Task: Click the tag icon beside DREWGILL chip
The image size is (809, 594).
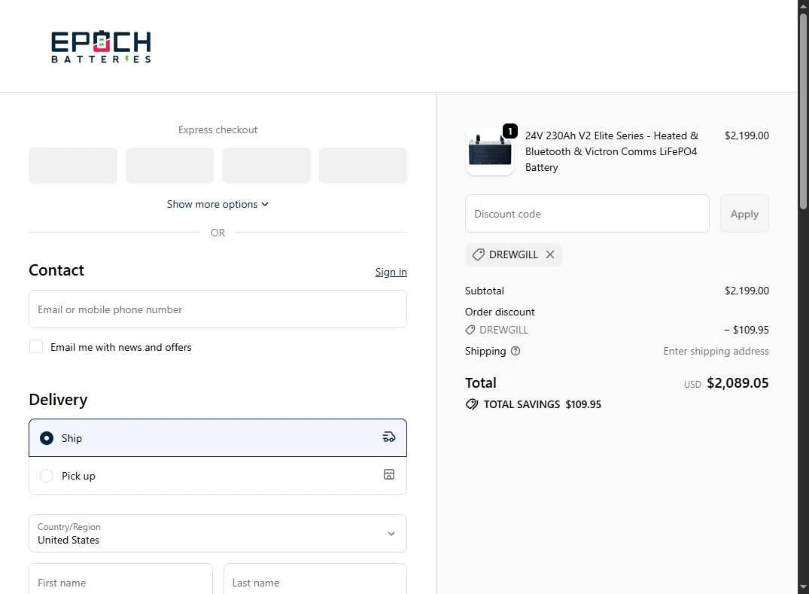Action: [479, 254]
